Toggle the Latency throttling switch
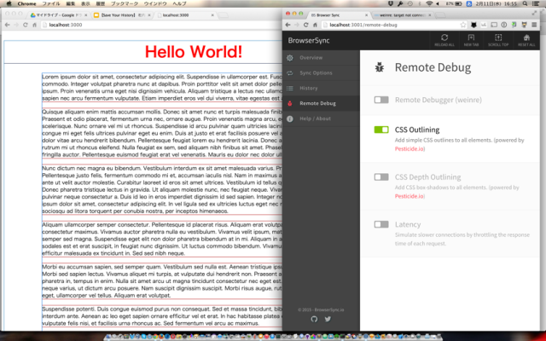The height and width of the screenshot is (341, 546). click(x=381, y=224)
